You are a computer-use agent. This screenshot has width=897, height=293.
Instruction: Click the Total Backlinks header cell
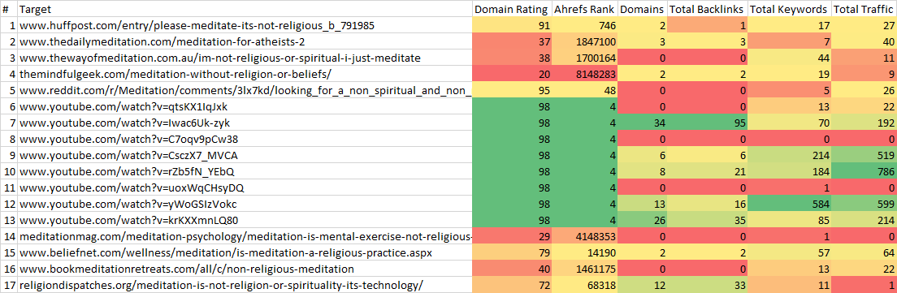[x=707, y=10]
